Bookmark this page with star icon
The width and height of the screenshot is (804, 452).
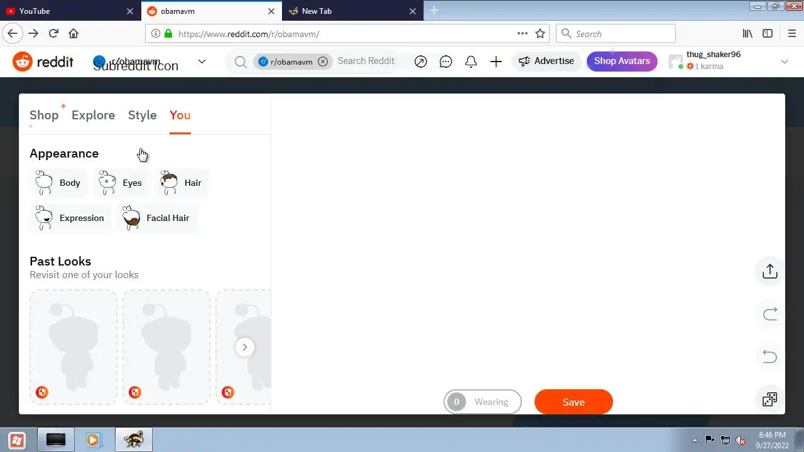tap(540, 34)
